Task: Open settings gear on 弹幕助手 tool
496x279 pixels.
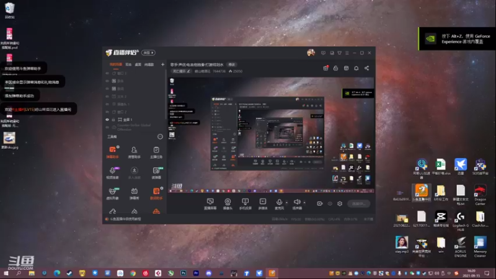Action: point(118,147)
